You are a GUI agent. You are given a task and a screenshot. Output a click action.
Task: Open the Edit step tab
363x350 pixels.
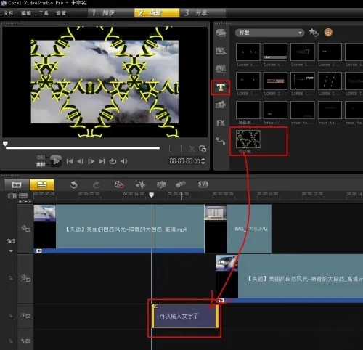[x=157, y=13]
